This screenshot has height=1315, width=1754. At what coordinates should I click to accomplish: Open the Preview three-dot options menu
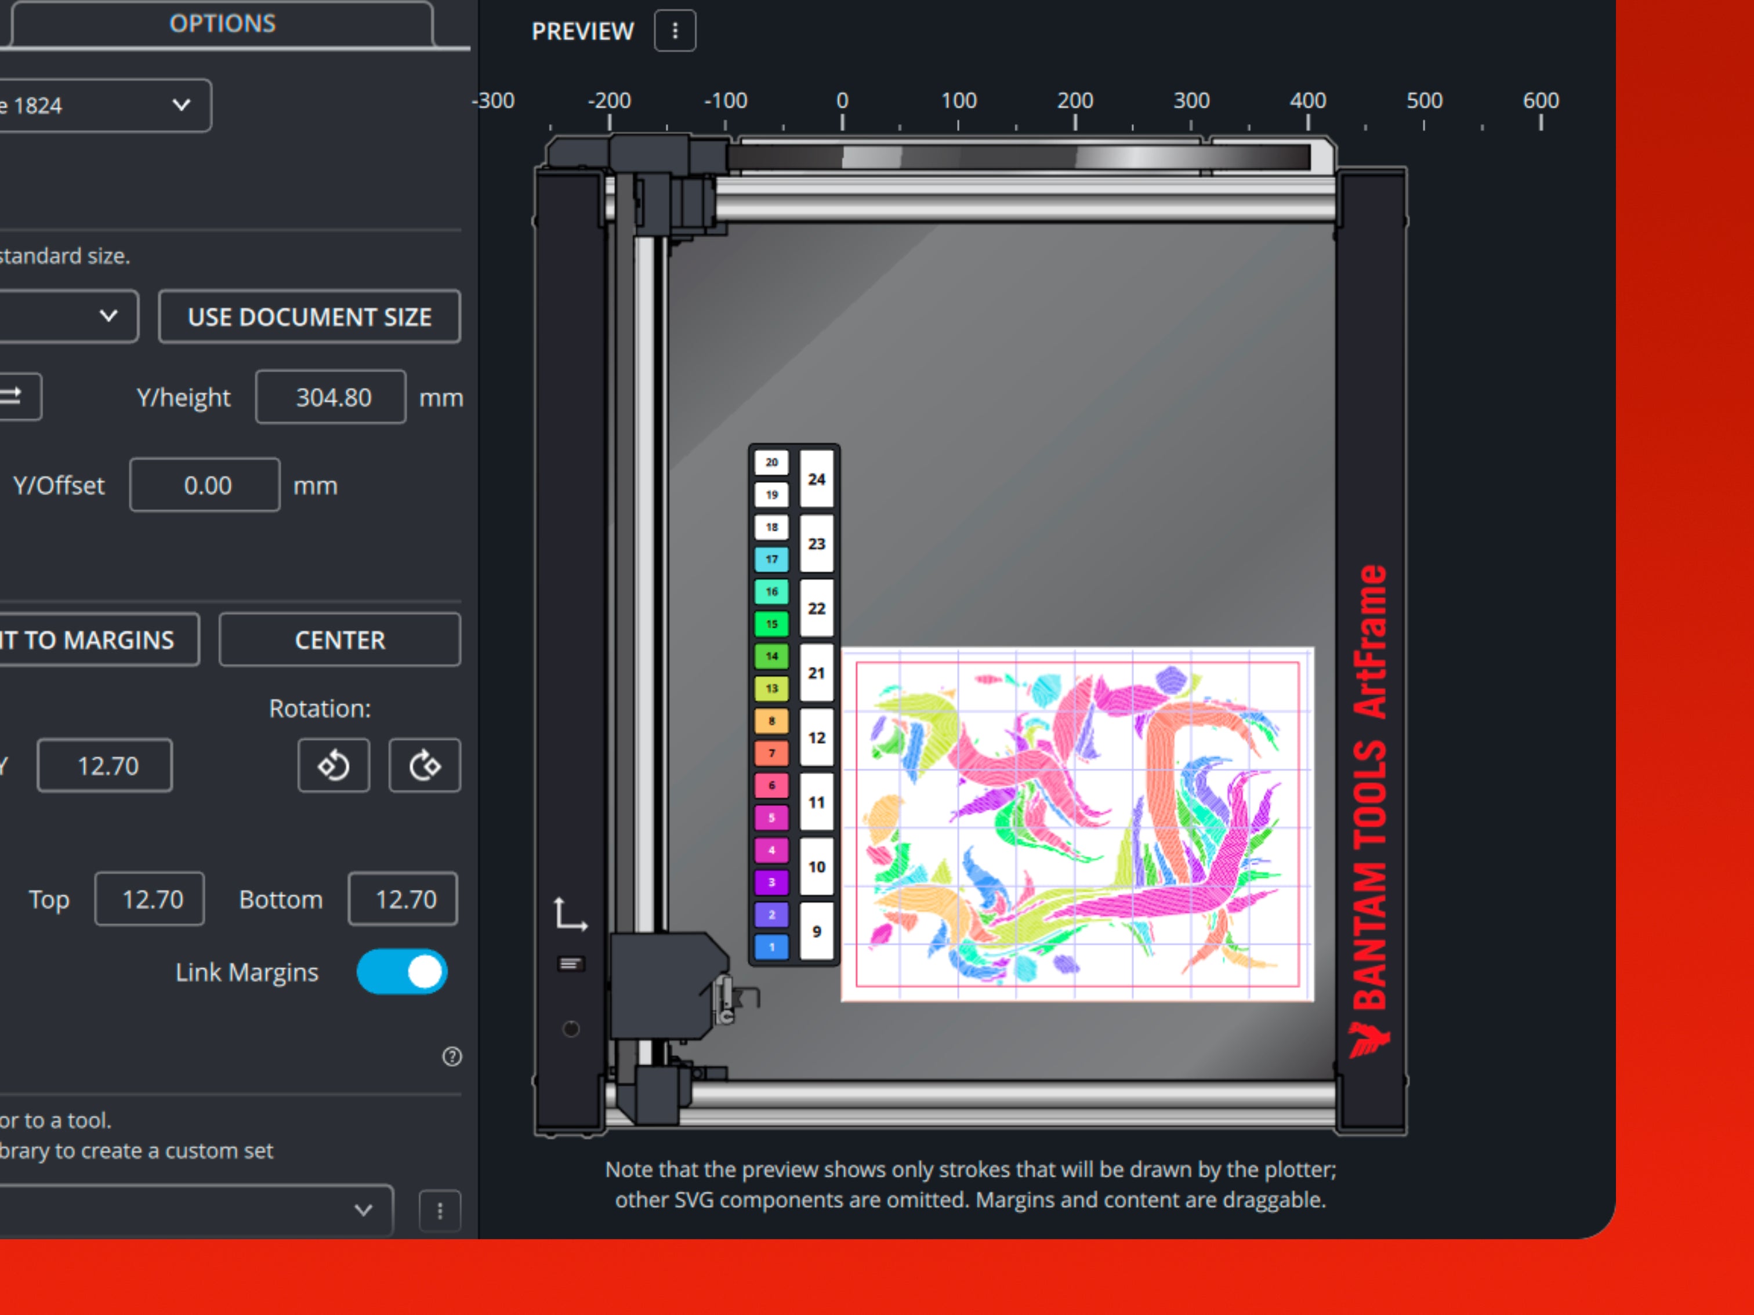click(675, 31)
